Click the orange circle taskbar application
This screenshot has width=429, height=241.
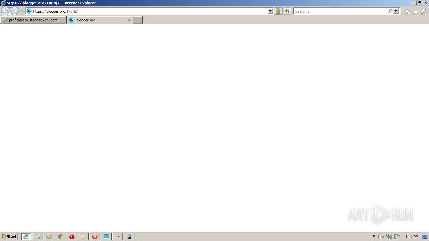coord(95,237)
